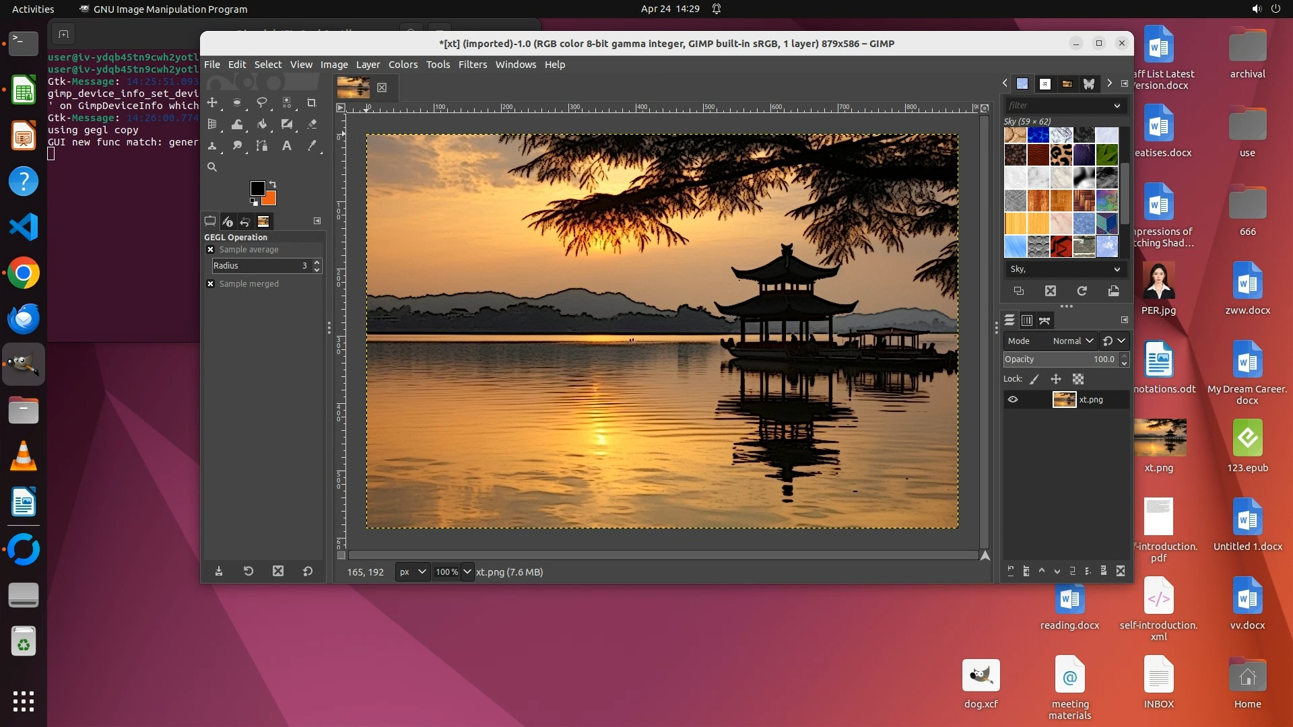Select the Text tool
The image size is (1293, 727).
[287, 145]
